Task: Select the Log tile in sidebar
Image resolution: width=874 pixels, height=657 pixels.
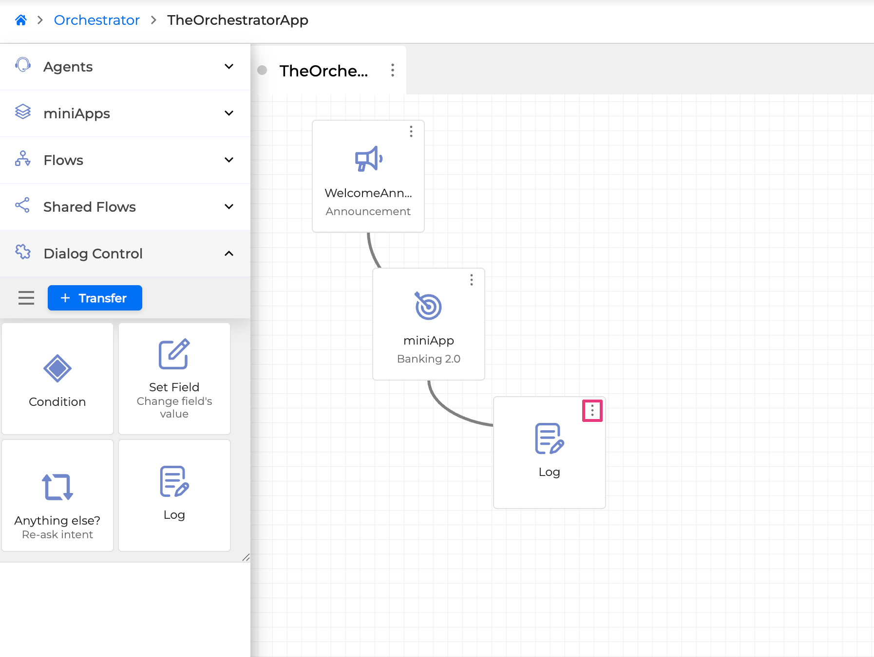Action: [x=174, y=495]
